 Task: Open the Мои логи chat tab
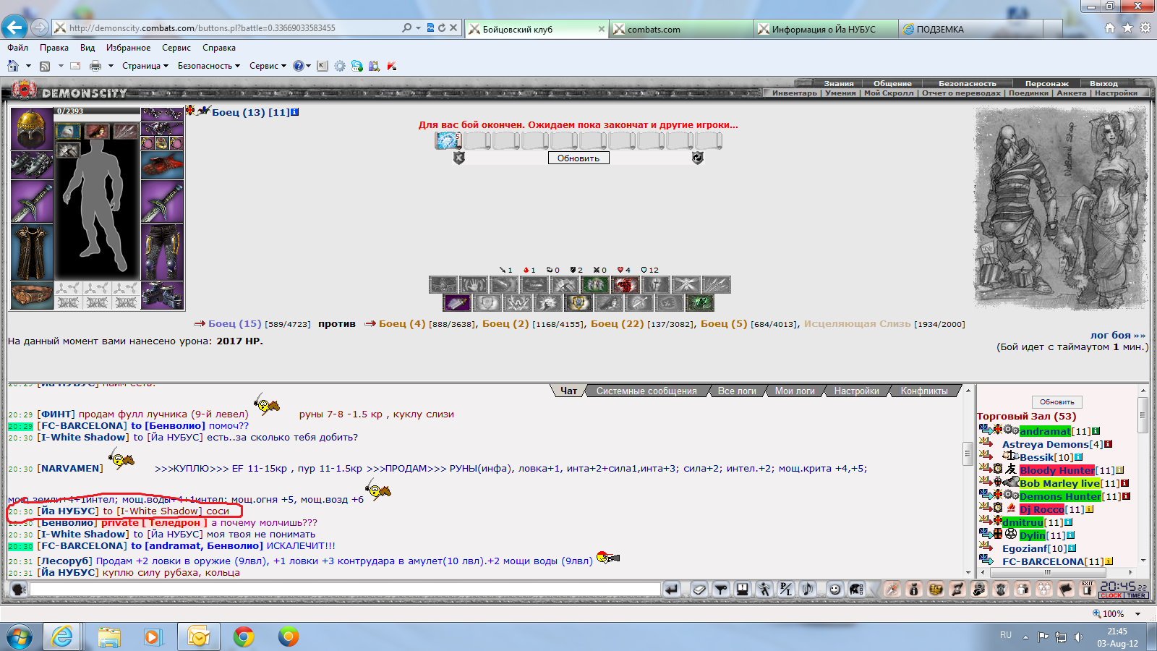point(795,391)
